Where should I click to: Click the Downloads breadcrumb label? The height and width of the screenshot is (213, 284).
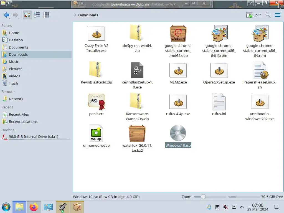[88, 15]
